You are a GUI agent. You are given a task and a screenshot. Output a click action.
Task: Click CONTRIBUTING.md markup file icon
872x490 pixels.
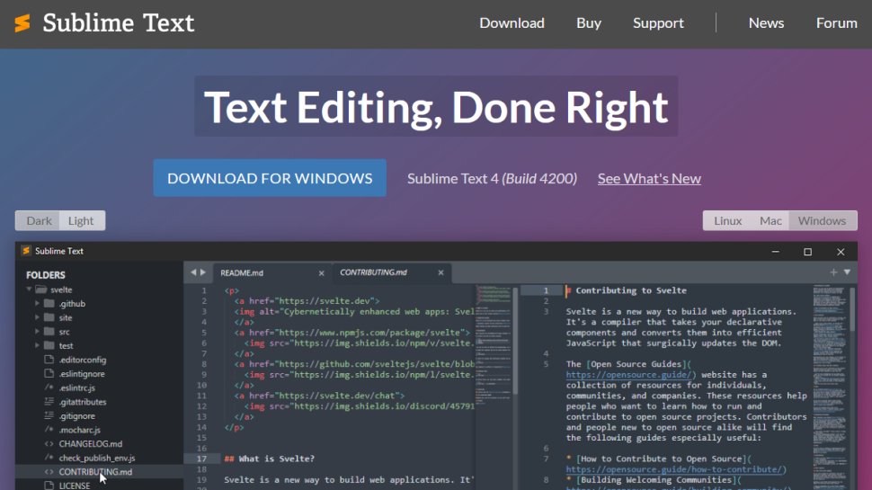(49, 472)
